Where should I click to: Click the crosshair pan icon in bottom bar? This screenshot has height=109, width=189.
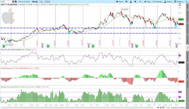(x=161, y=107)
